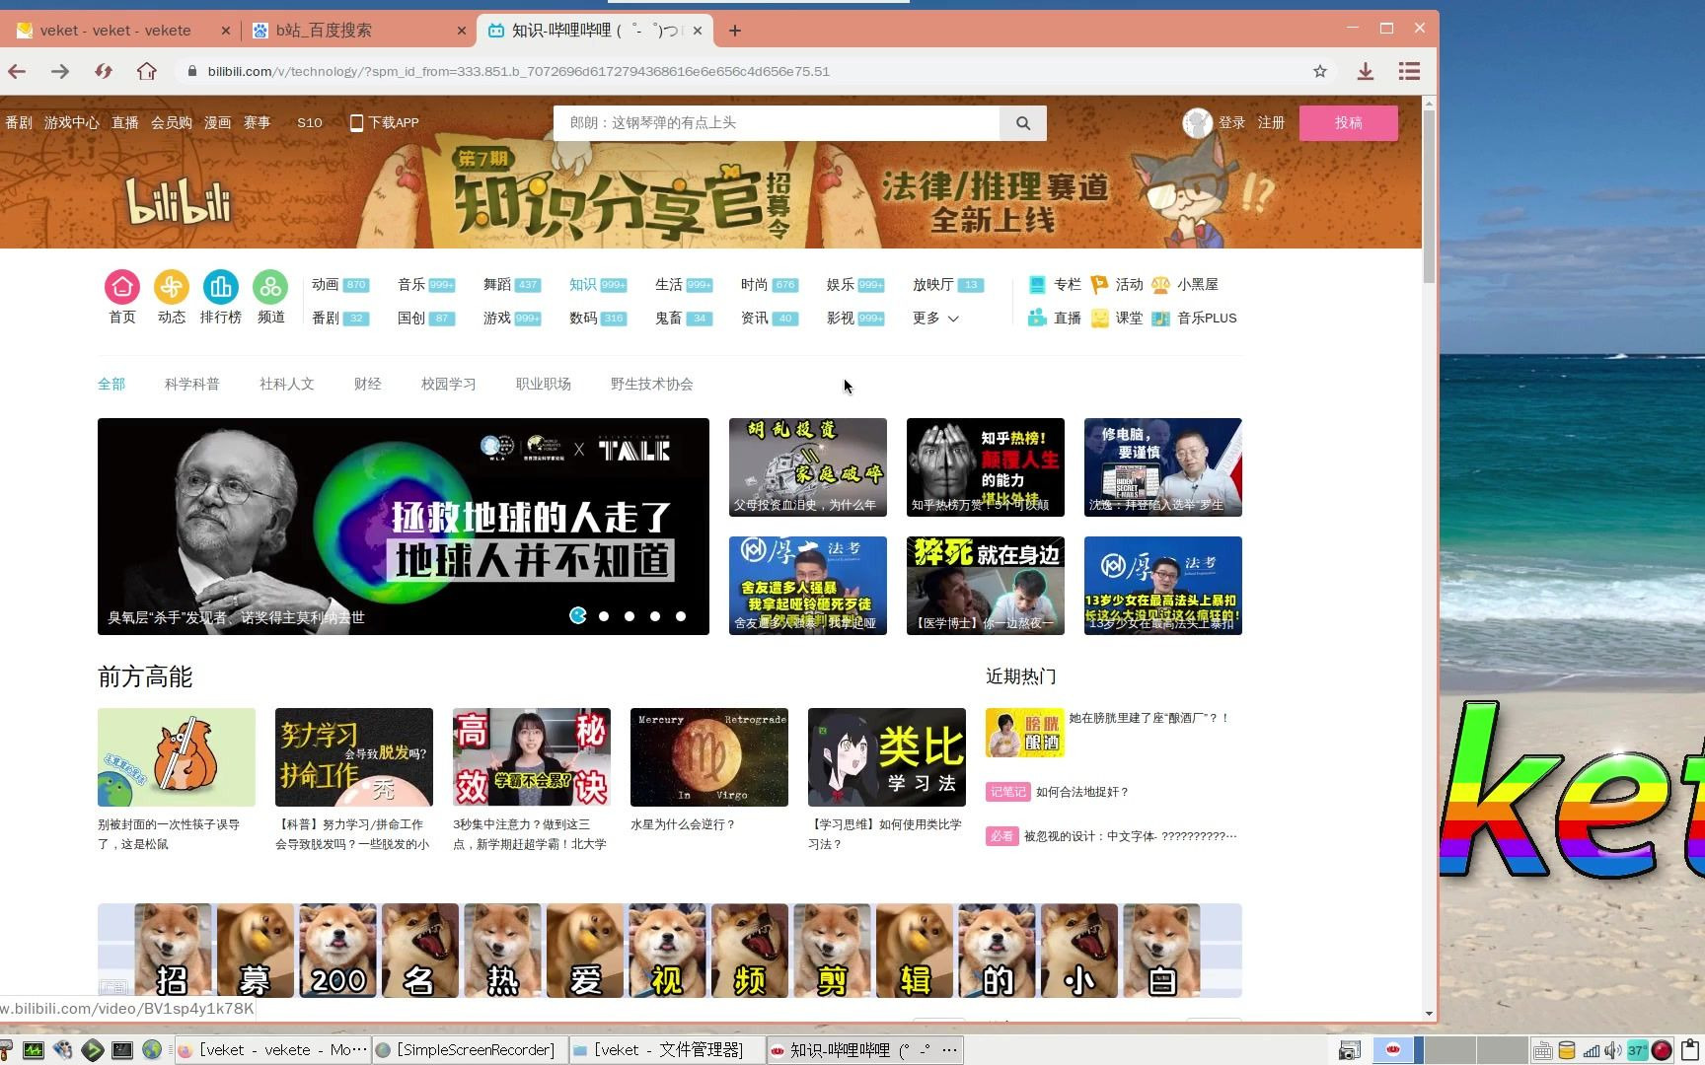Click the terminal icon in taskbar

click(122, 1050)
